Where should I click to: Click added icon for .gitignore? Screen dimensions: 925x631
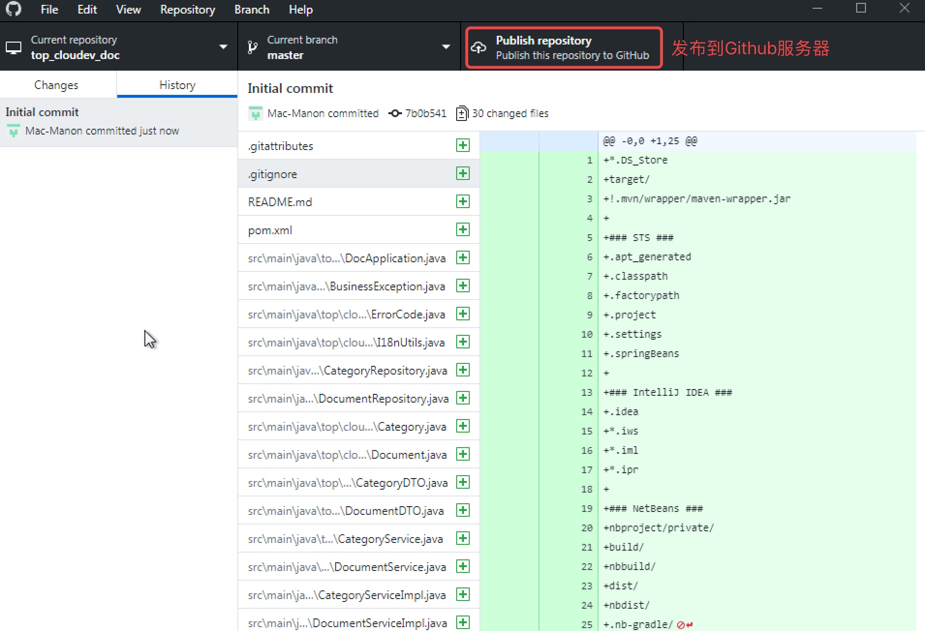[x=463, y=173]
